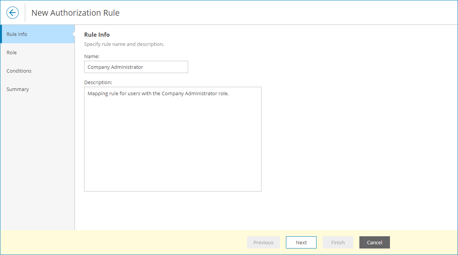Click the disabled Finish button
458x255 pixels.
338,242
